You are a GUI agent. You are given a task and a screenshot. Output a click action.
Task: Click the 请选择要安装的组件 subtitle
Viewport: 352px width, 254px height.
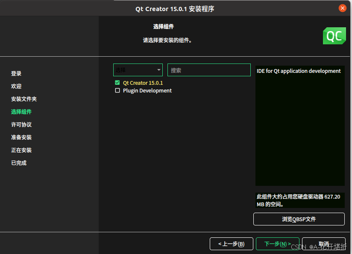coord(167,40)
